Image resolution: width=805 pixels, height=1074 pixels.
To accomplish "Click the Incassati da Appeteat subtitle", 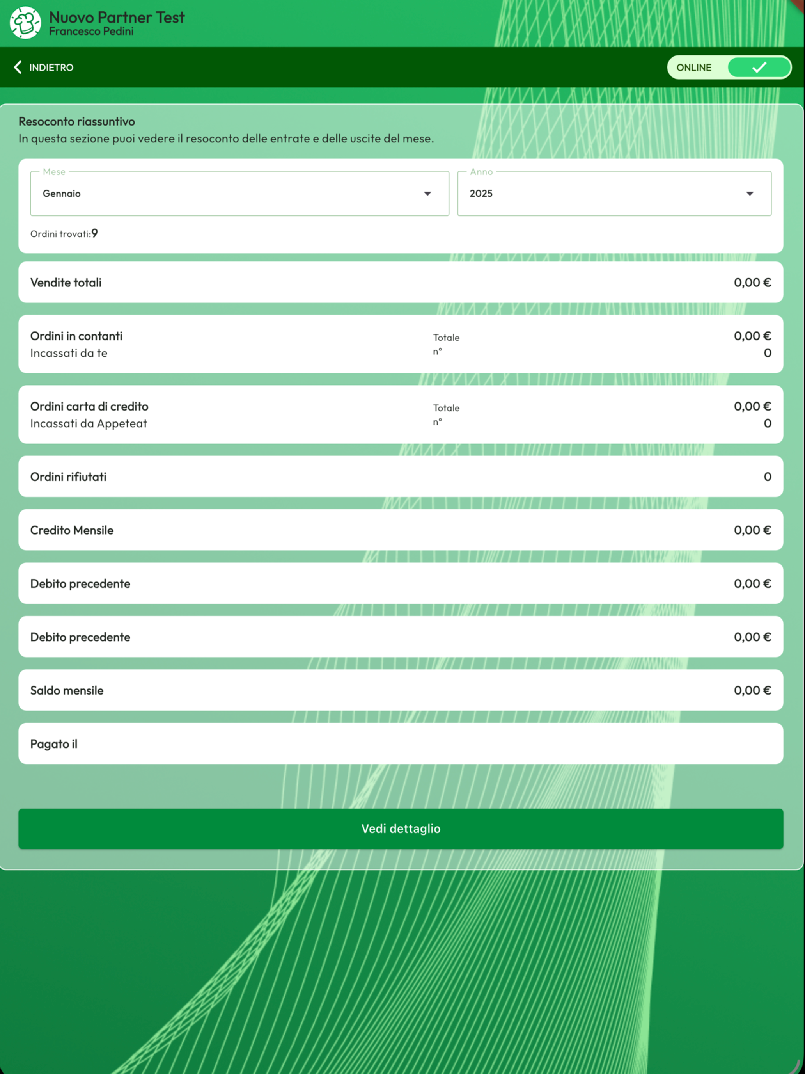I will pyautogui.click(x=88, y=423).
